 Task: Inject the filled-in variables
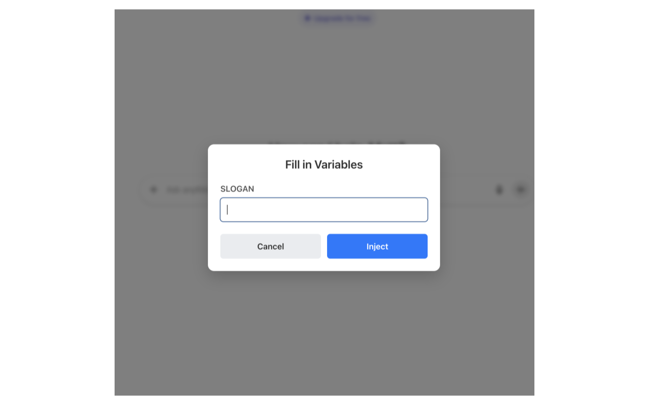(x=377, y=247)
